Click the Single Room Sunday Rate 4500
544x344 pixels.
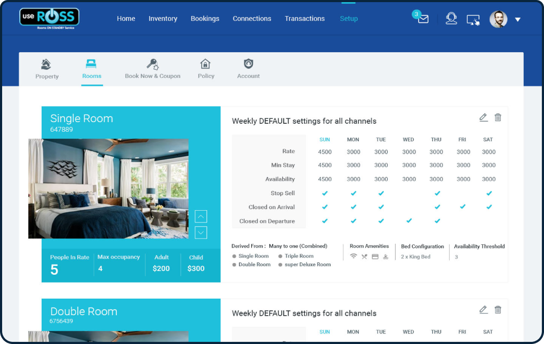(x=325, y=152)
